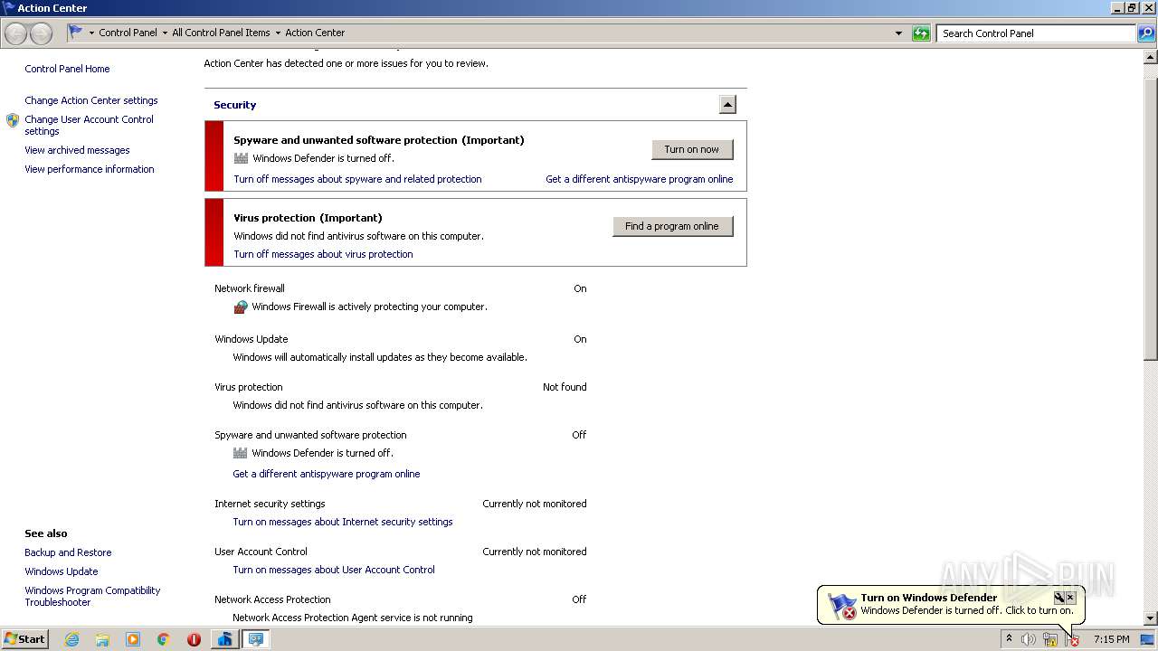Select the Control Panel breadcrumb
The width and height of the screenshot is (1158, 651).
tap(128, 33)
